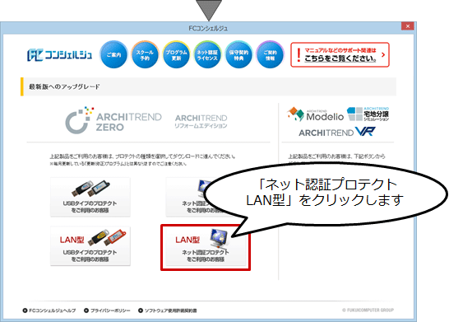
Task: Click the ARCHITREND ZERO product logo
Action: pos(113,120)
